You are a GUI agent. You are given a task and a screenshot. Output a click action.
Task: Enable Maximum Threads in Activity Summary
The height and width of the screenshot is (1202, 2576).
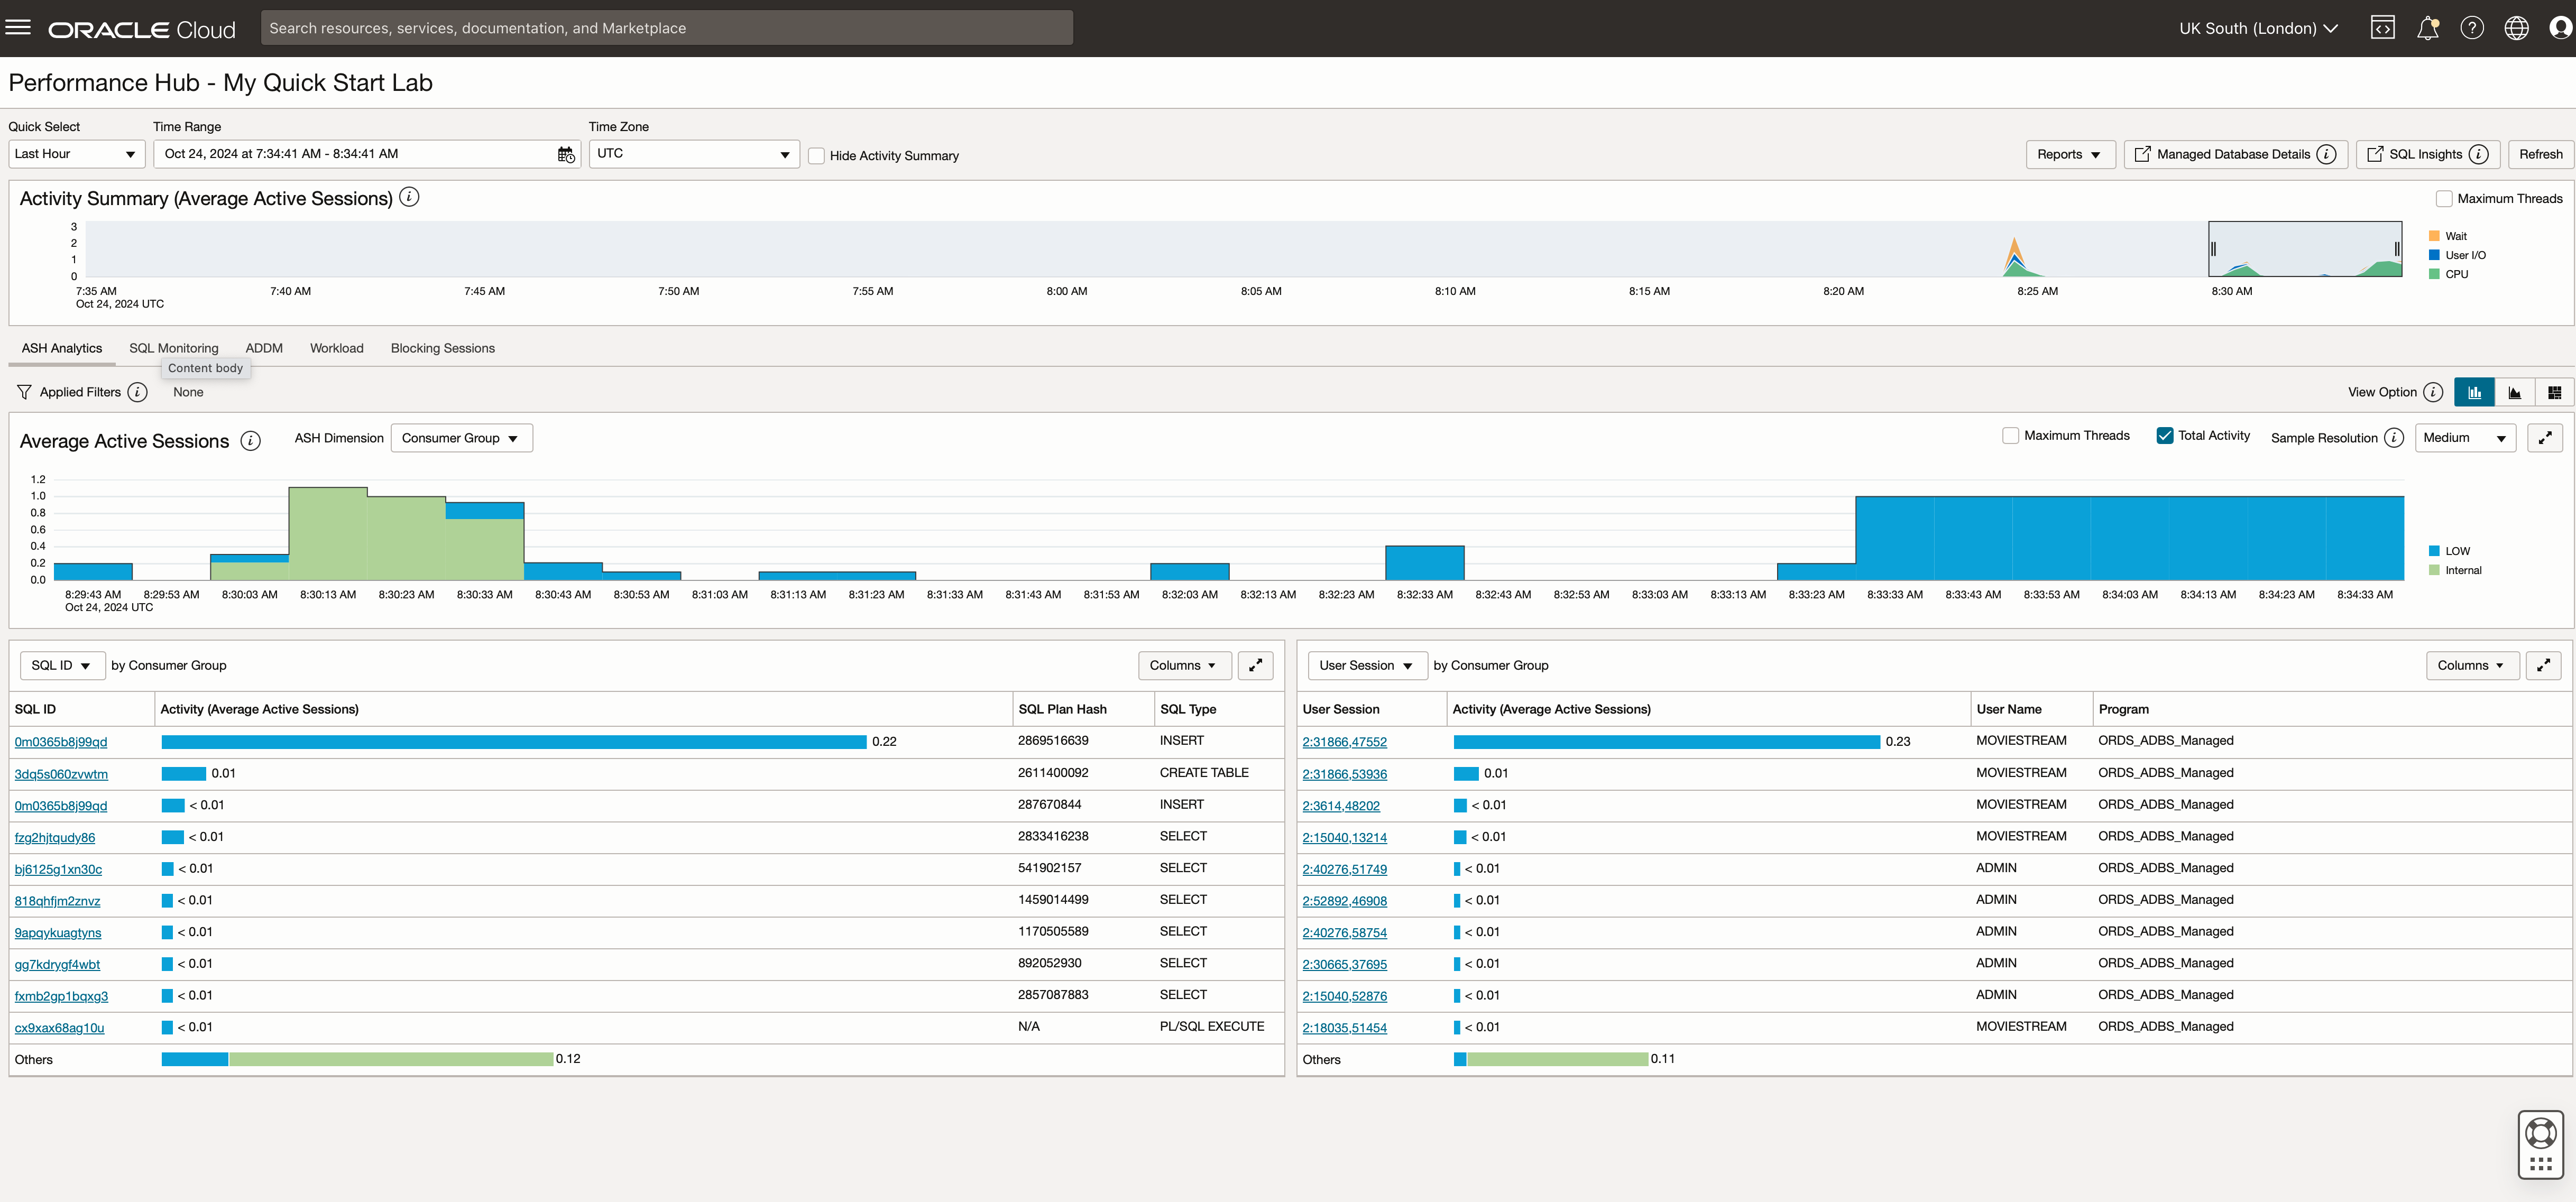tap(2443, 199)
